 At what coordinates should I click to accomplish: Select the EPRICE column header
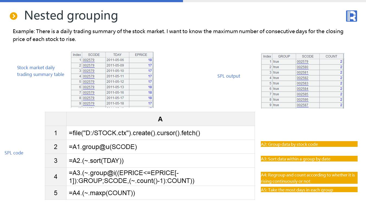pyautogui.click(x=141, y=55)
